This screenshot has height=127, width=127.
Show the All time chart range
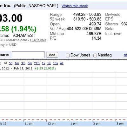click(62, 63)
